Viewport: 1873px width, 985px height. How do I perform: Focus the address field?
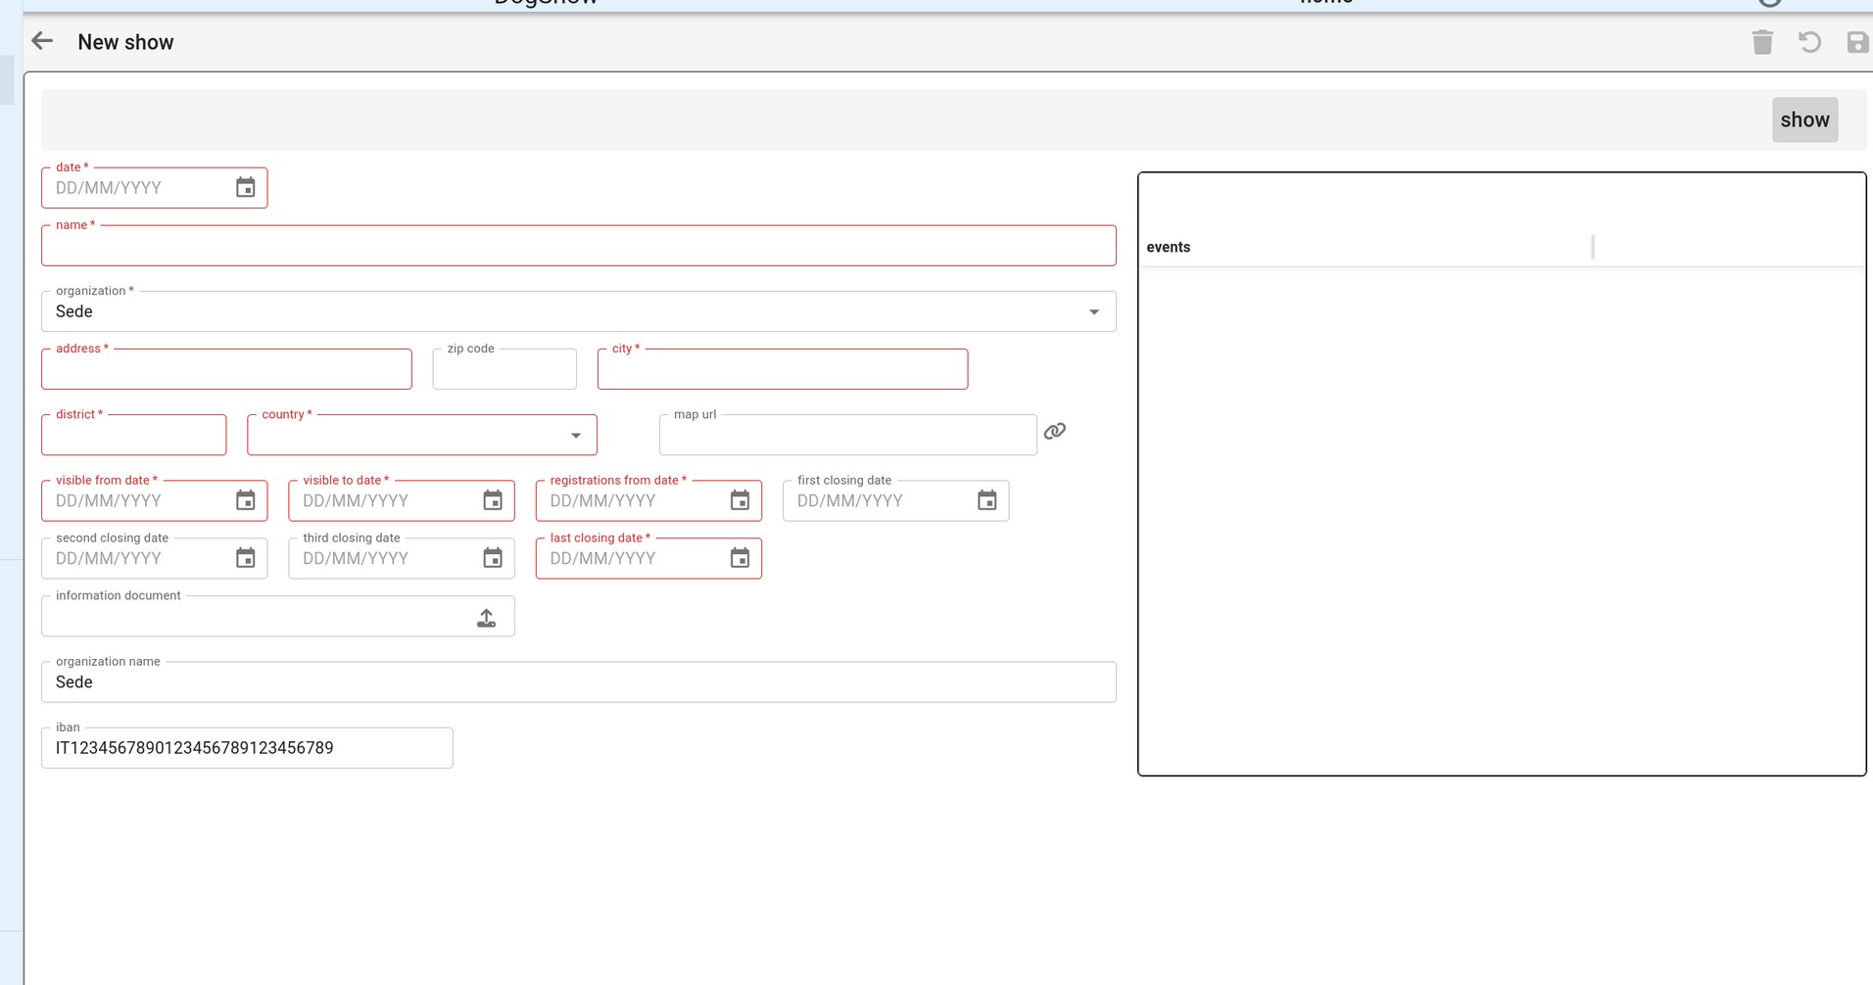click(226, 369)
